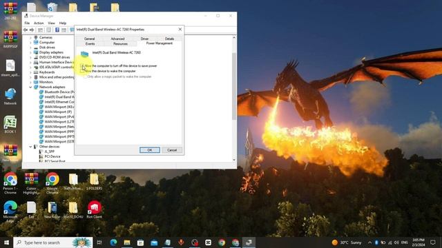Switch to the General tab
This screenshot has height=248, width=442.
click(x=89, y=39)
